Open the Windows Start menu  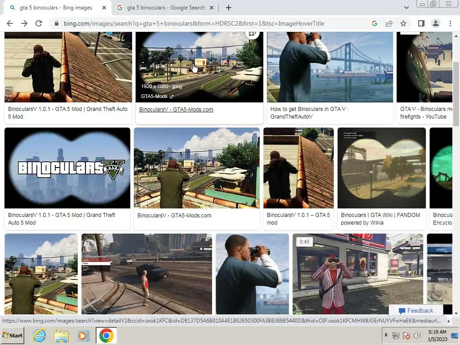pyautogui.click(x=12, y=335)
